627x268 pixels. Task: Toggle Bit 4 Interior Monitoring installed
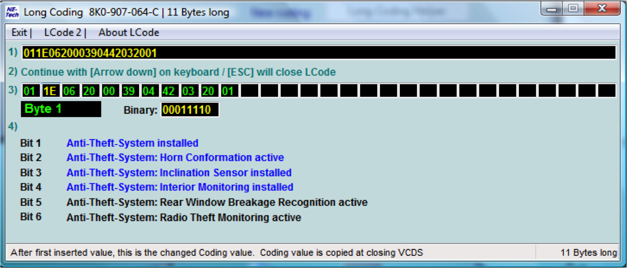(x=180, y=187)
